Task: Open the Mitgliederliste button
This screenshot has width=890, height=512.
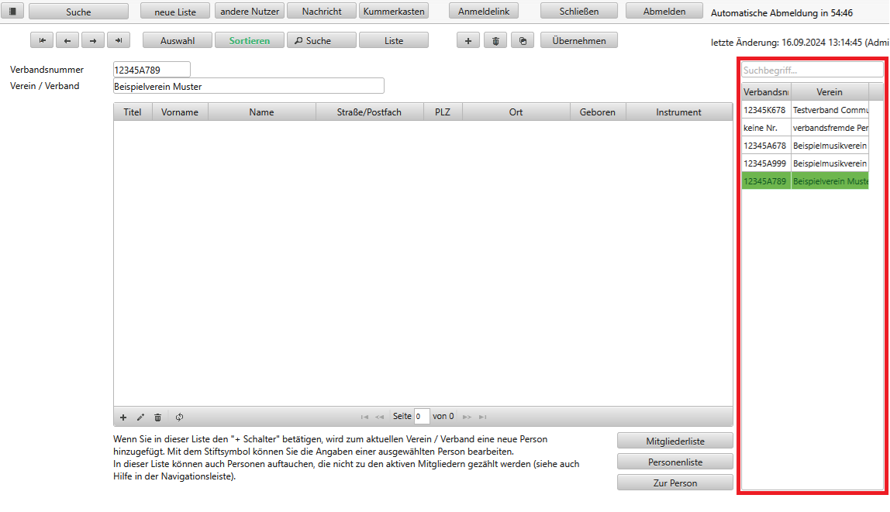Action: (x=674, y=441)
